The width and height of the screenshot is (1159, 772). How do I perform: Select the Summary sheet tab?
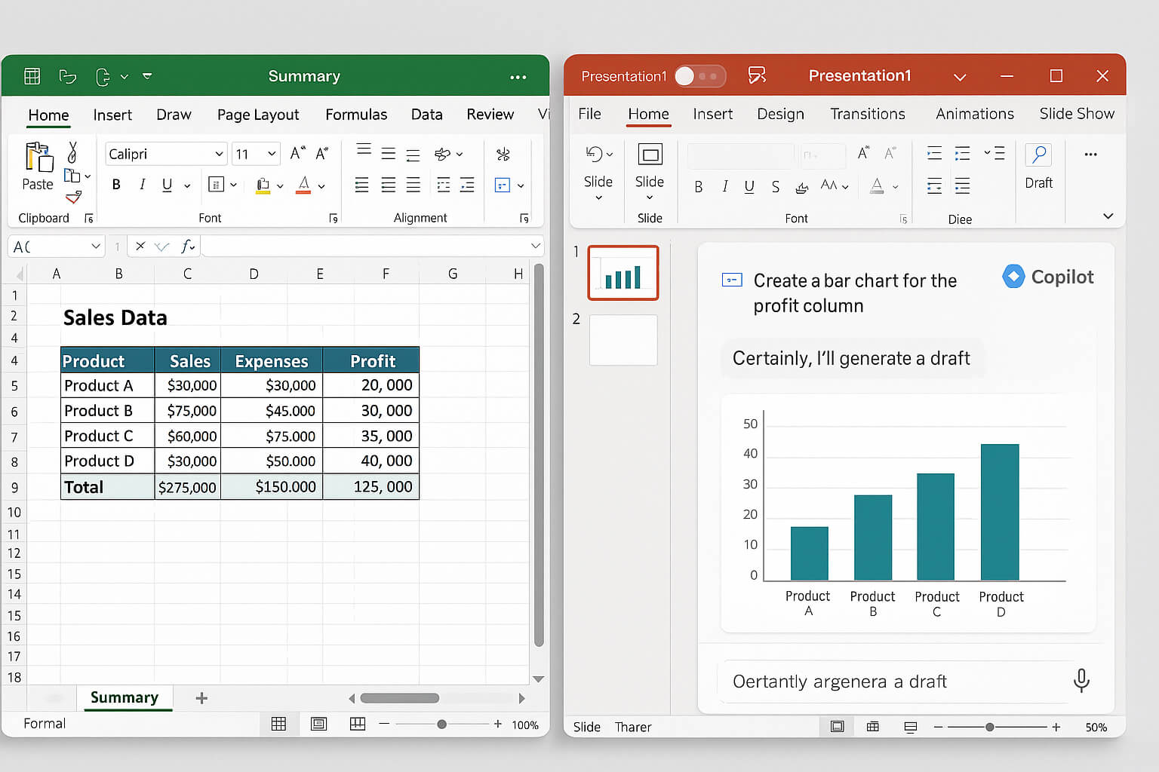click(x=125, y=698)
